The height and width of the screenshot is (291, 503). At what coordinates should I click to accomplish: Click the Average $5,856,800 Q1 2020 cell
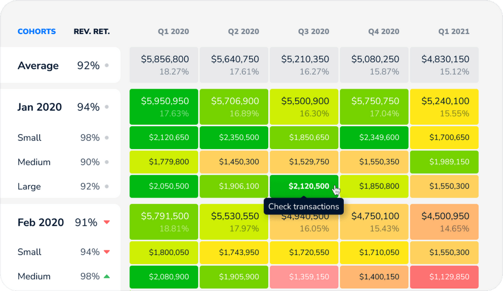[x=163, y=65]
